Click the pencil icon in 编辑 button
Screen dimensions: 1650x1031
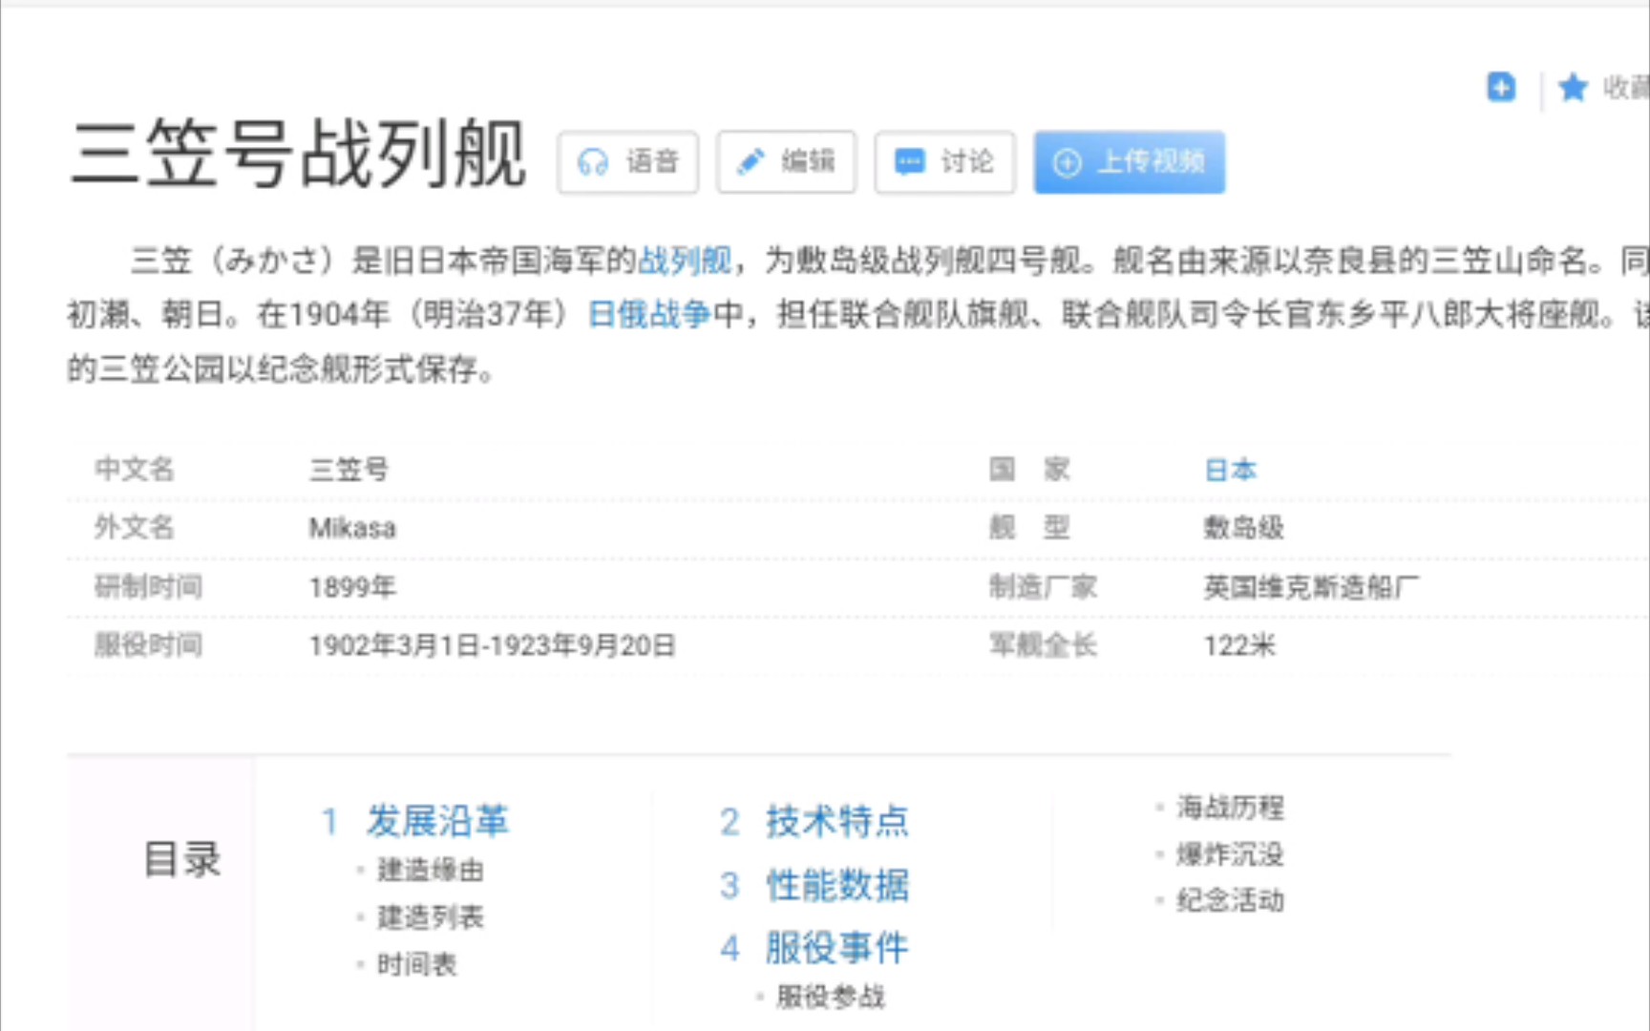click(751, 161)
